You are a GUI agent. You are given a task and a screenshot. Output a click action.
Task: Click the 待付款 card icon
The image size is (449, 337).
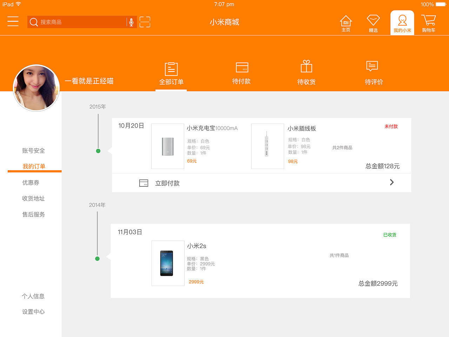click(242, 67)
